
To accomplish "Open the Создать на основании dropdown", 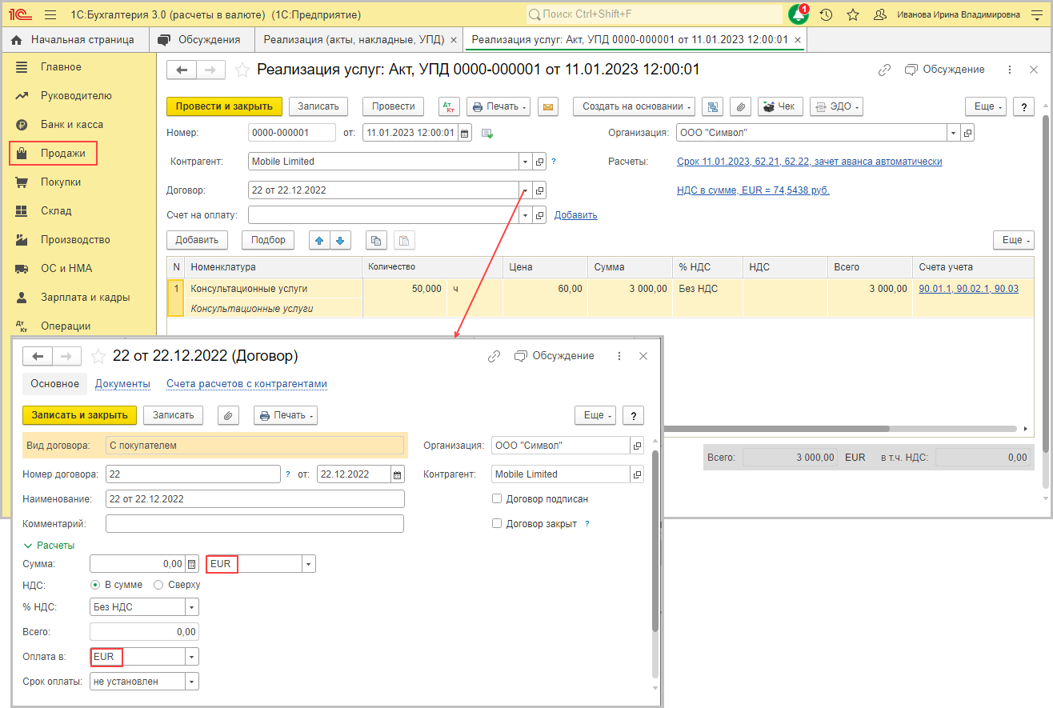I will click(x=634, y=106).
